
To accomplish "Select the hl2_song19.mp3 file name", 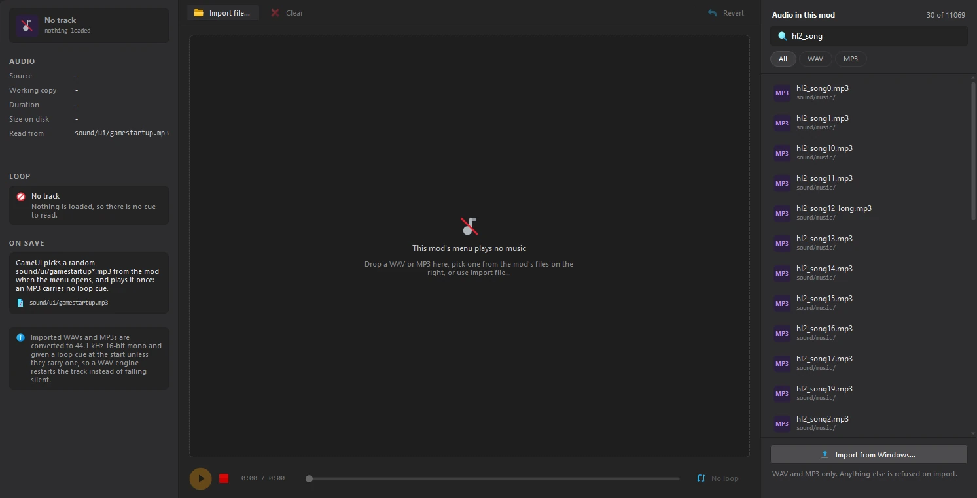I will click(825, 389).
